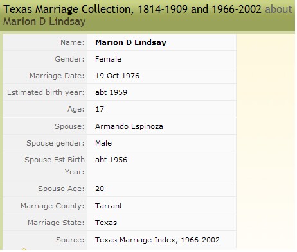Click the Spouse gender value Male
Viewport: 297px width, 252px height.
pyautogui.click(x=104, y=143)
